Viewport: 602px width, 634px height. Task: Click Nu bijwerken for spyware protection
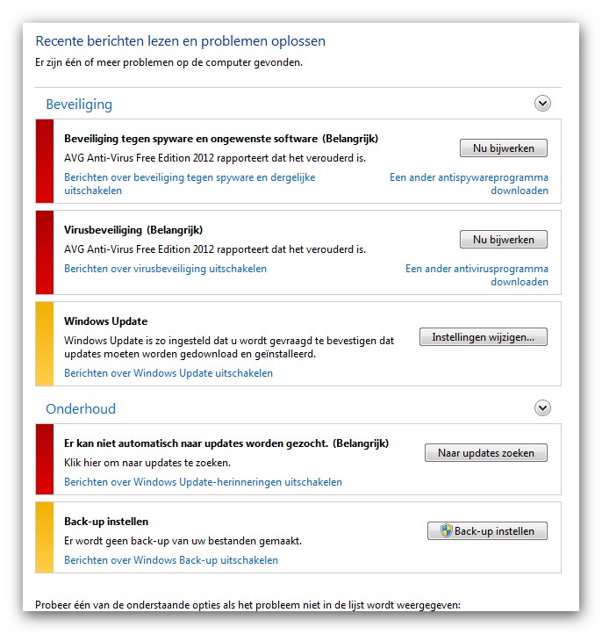pyautogui.click(x=504, y=148)
